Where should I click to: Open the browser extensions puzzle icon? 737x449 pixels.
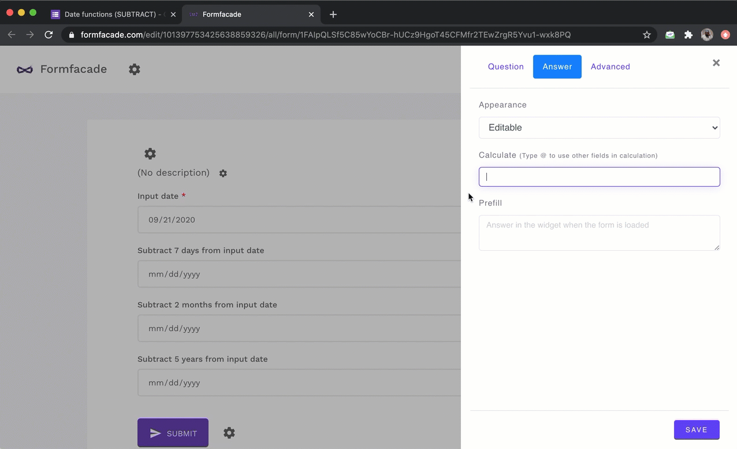pyautogui.click(x=688, y=35)
